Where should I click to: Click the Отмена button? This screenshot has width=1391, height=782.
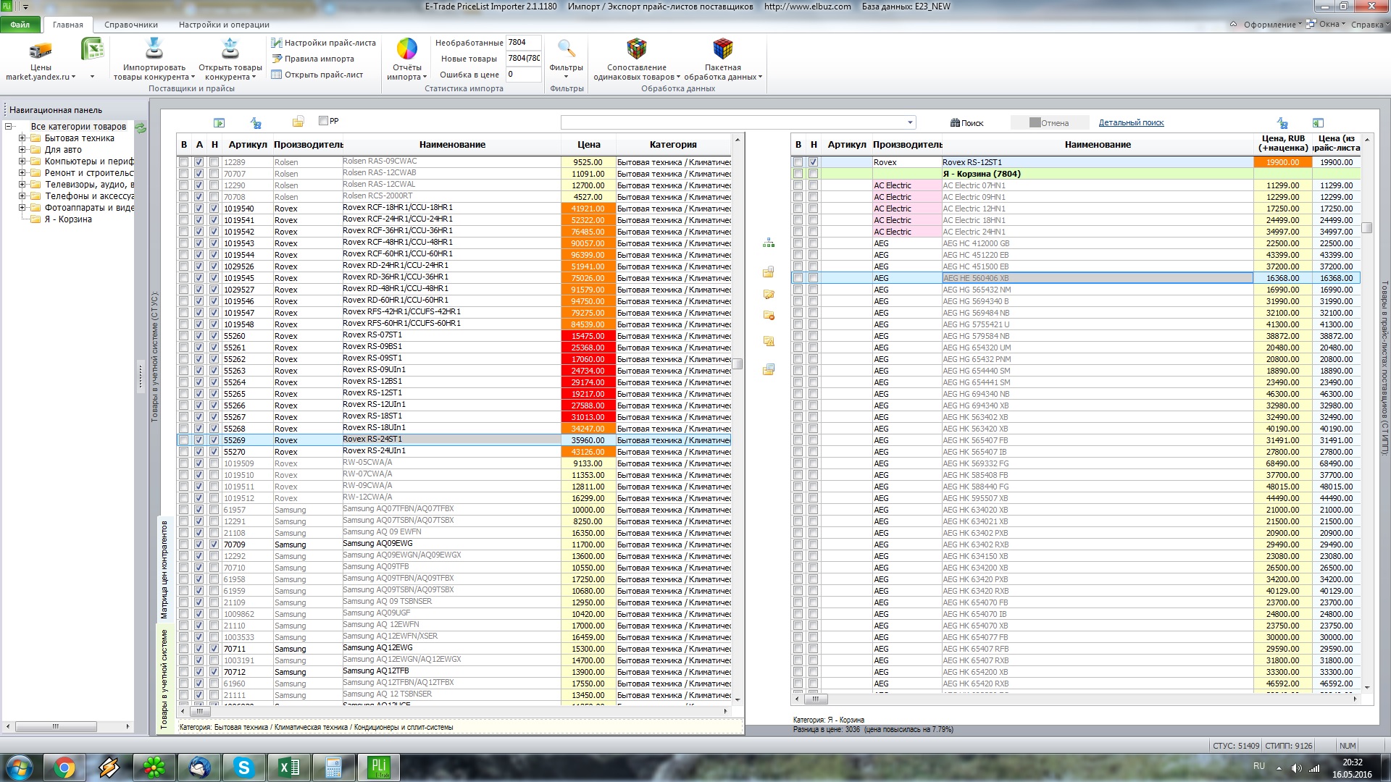pos(1050,123)
